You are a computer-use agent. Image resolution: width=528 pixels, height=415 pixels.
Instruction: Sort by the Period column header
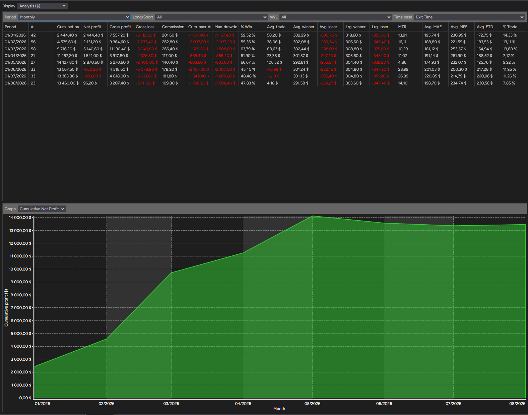[x=16, y=27]
